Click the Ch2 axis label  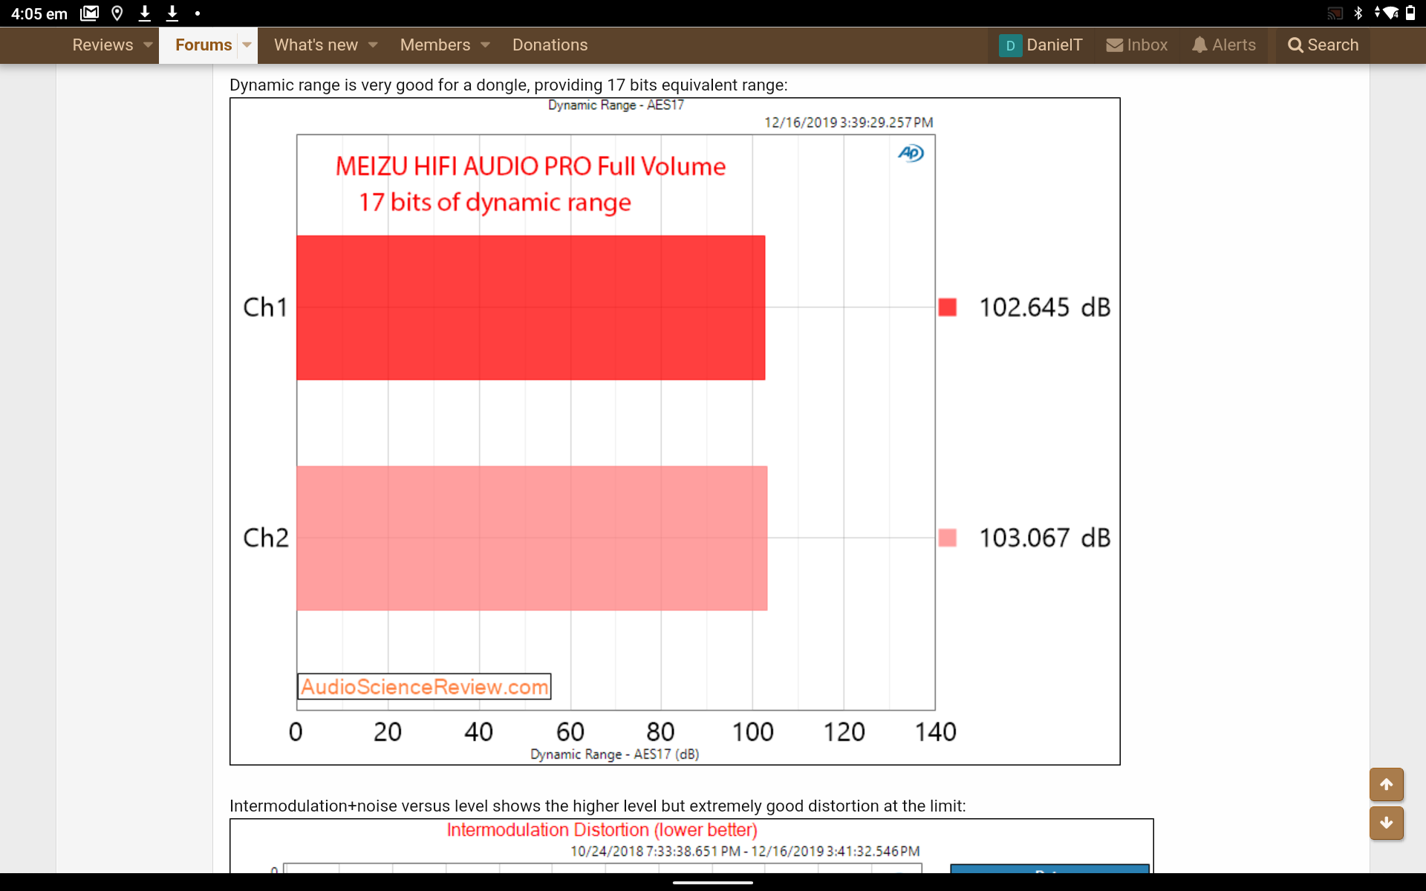(266, 538)
